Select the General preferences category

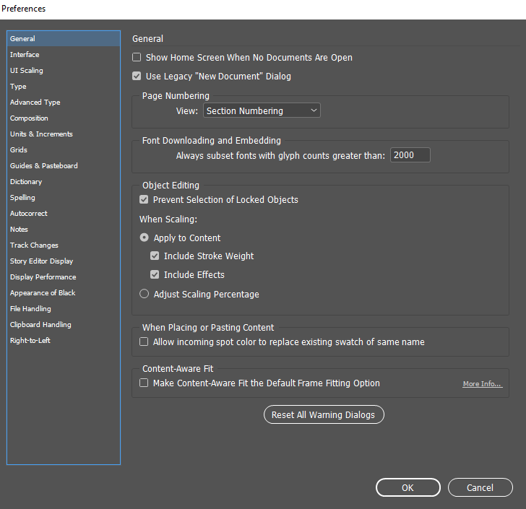pos(64,38)
